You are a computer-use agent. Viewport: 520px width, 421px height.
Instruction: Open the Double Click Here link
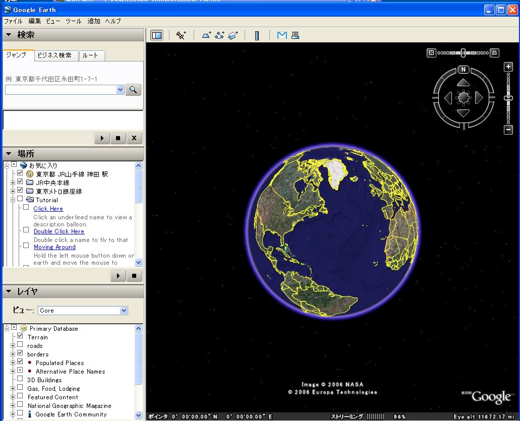(x=59, y=231)
